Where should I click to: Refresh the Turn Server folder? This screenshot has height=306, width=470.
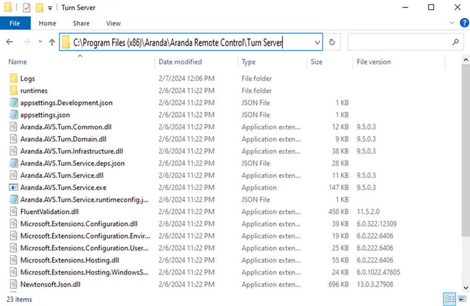click(x=332, y=42)
